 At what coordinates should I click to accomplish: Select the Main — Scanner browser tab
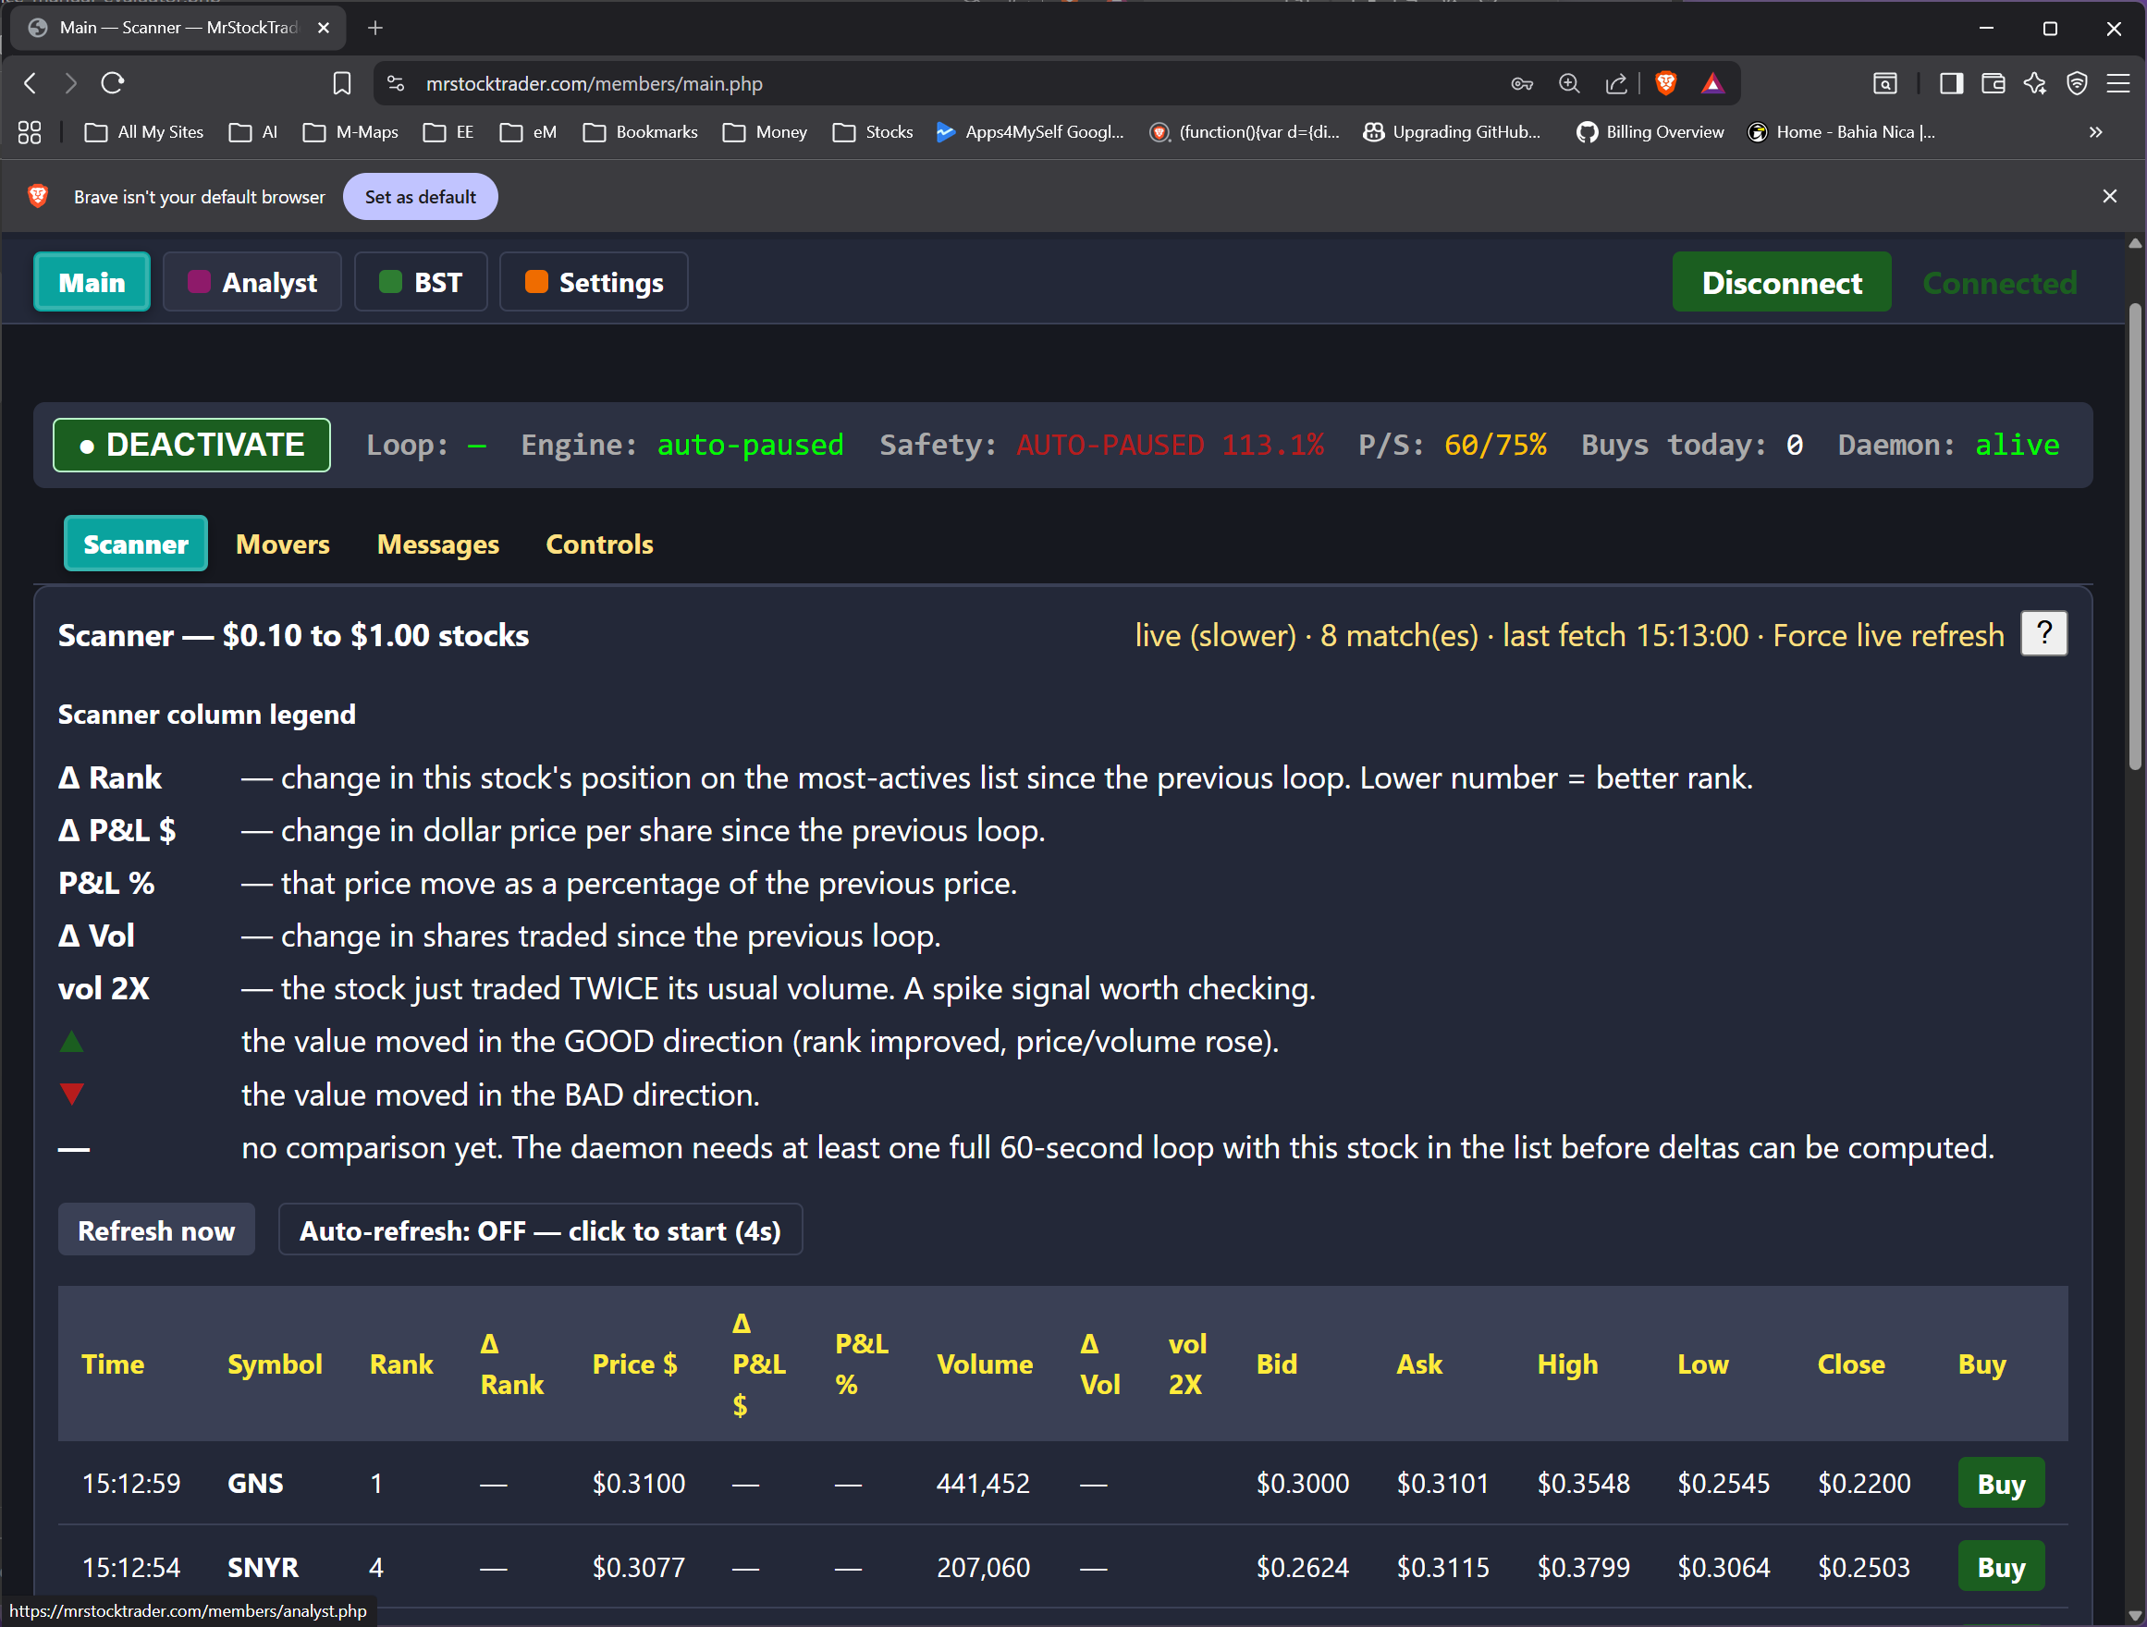(178, 28)
